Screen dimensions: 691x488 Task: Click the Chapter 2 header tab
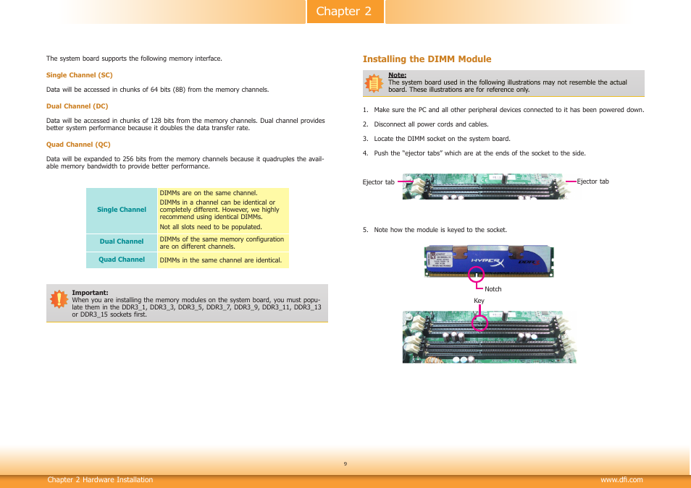coord(345,12)
